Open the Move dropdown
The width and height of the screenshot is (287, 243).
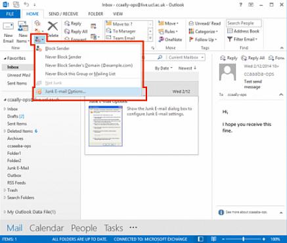pyautogui.click(x=168, y=24)
